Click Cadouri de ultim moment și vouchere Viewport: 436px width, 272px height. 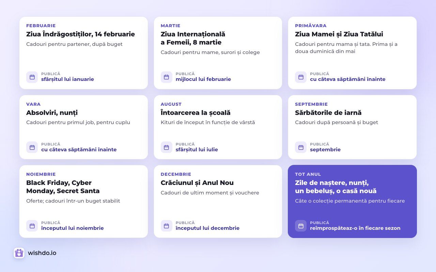210,193
